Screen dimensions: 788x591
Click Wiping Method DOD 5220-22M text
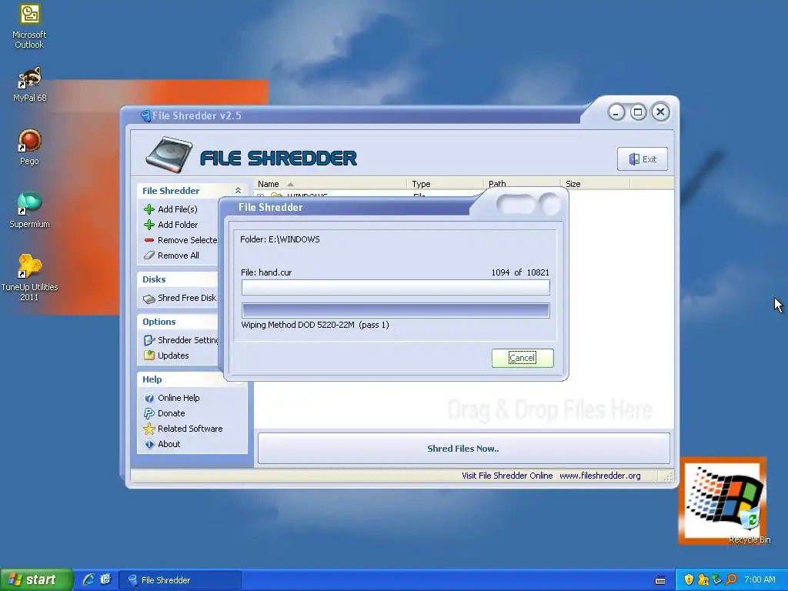pyautogui.click(x=315, y=325)
